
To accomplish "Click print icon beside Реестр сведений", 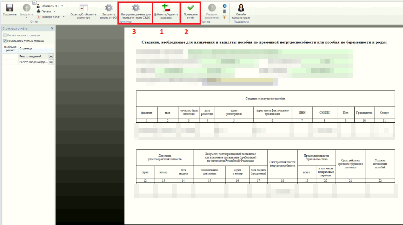I will point(51,56).
